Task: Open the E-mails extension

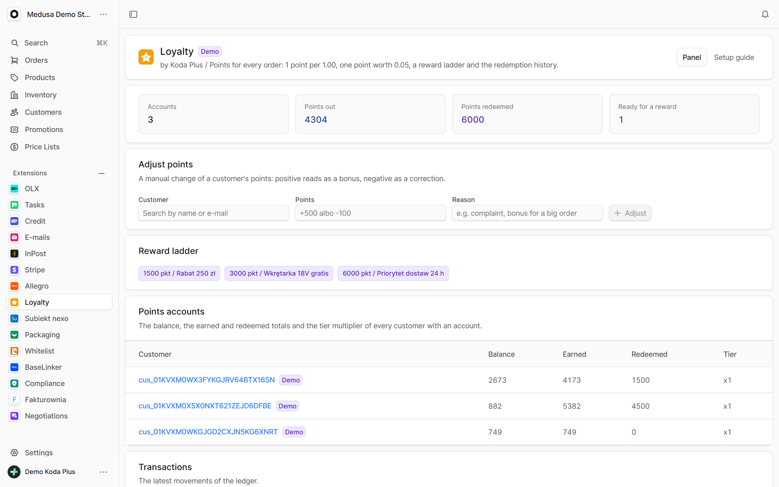Action: point(60,237)
